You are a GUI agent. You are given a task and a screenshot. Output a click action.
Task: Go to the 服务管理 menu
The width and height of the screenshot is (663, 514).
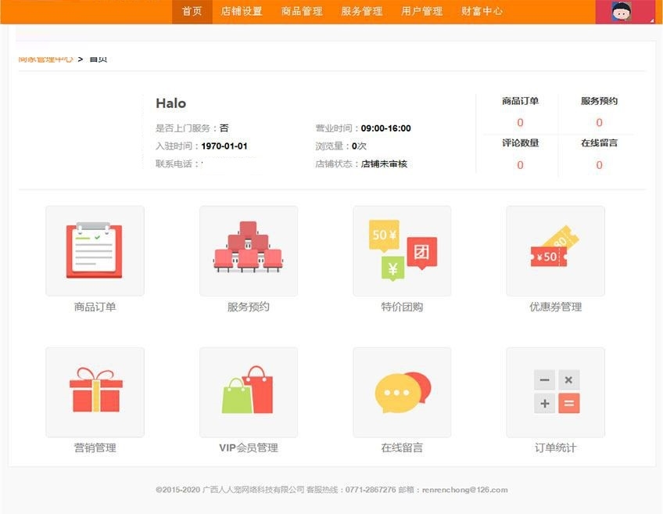point(362,12)
